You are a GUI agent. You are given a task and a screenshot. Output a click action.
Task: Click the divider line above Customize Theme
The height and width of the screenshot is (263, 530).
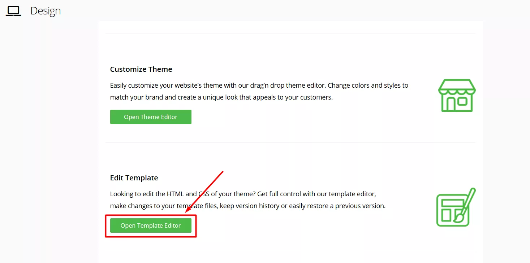tap(290, 34)
